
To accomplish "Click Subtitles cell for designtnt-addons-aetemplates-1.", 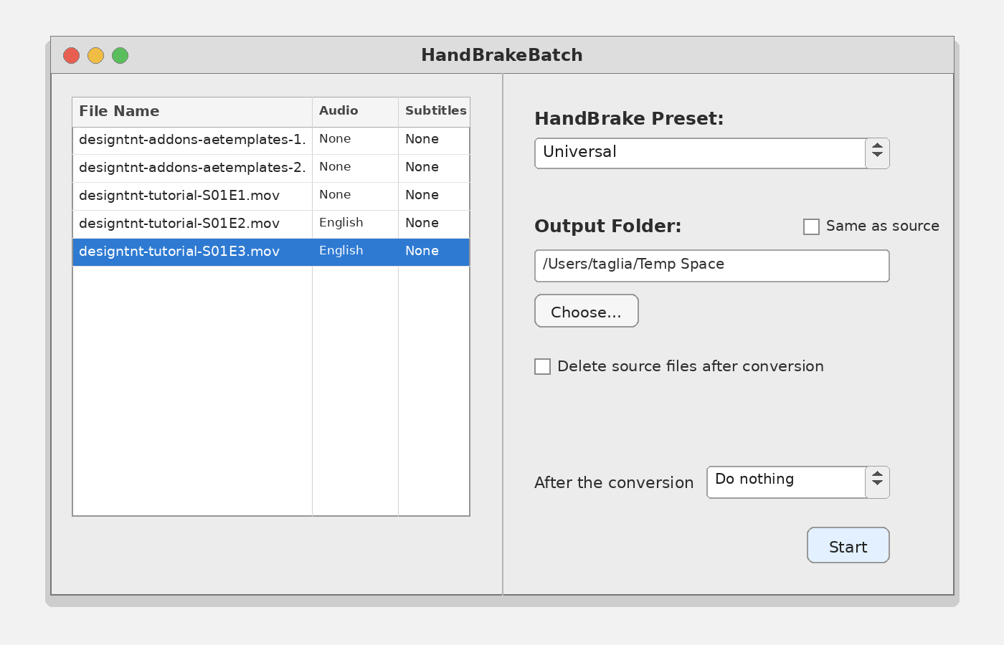I will [434, 140].
